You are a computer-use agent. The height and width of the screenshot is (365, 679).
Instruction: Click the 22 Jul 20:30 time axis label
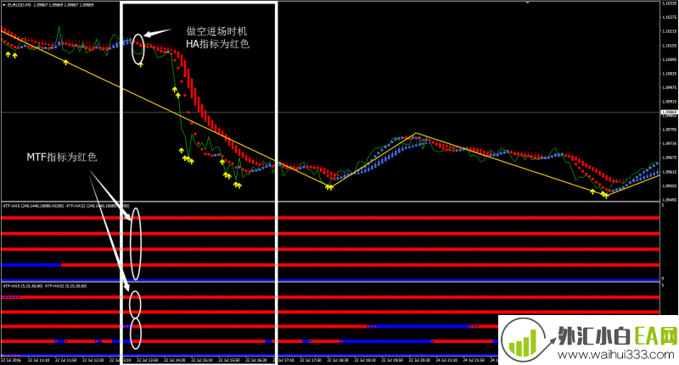(x=419, y=360)
